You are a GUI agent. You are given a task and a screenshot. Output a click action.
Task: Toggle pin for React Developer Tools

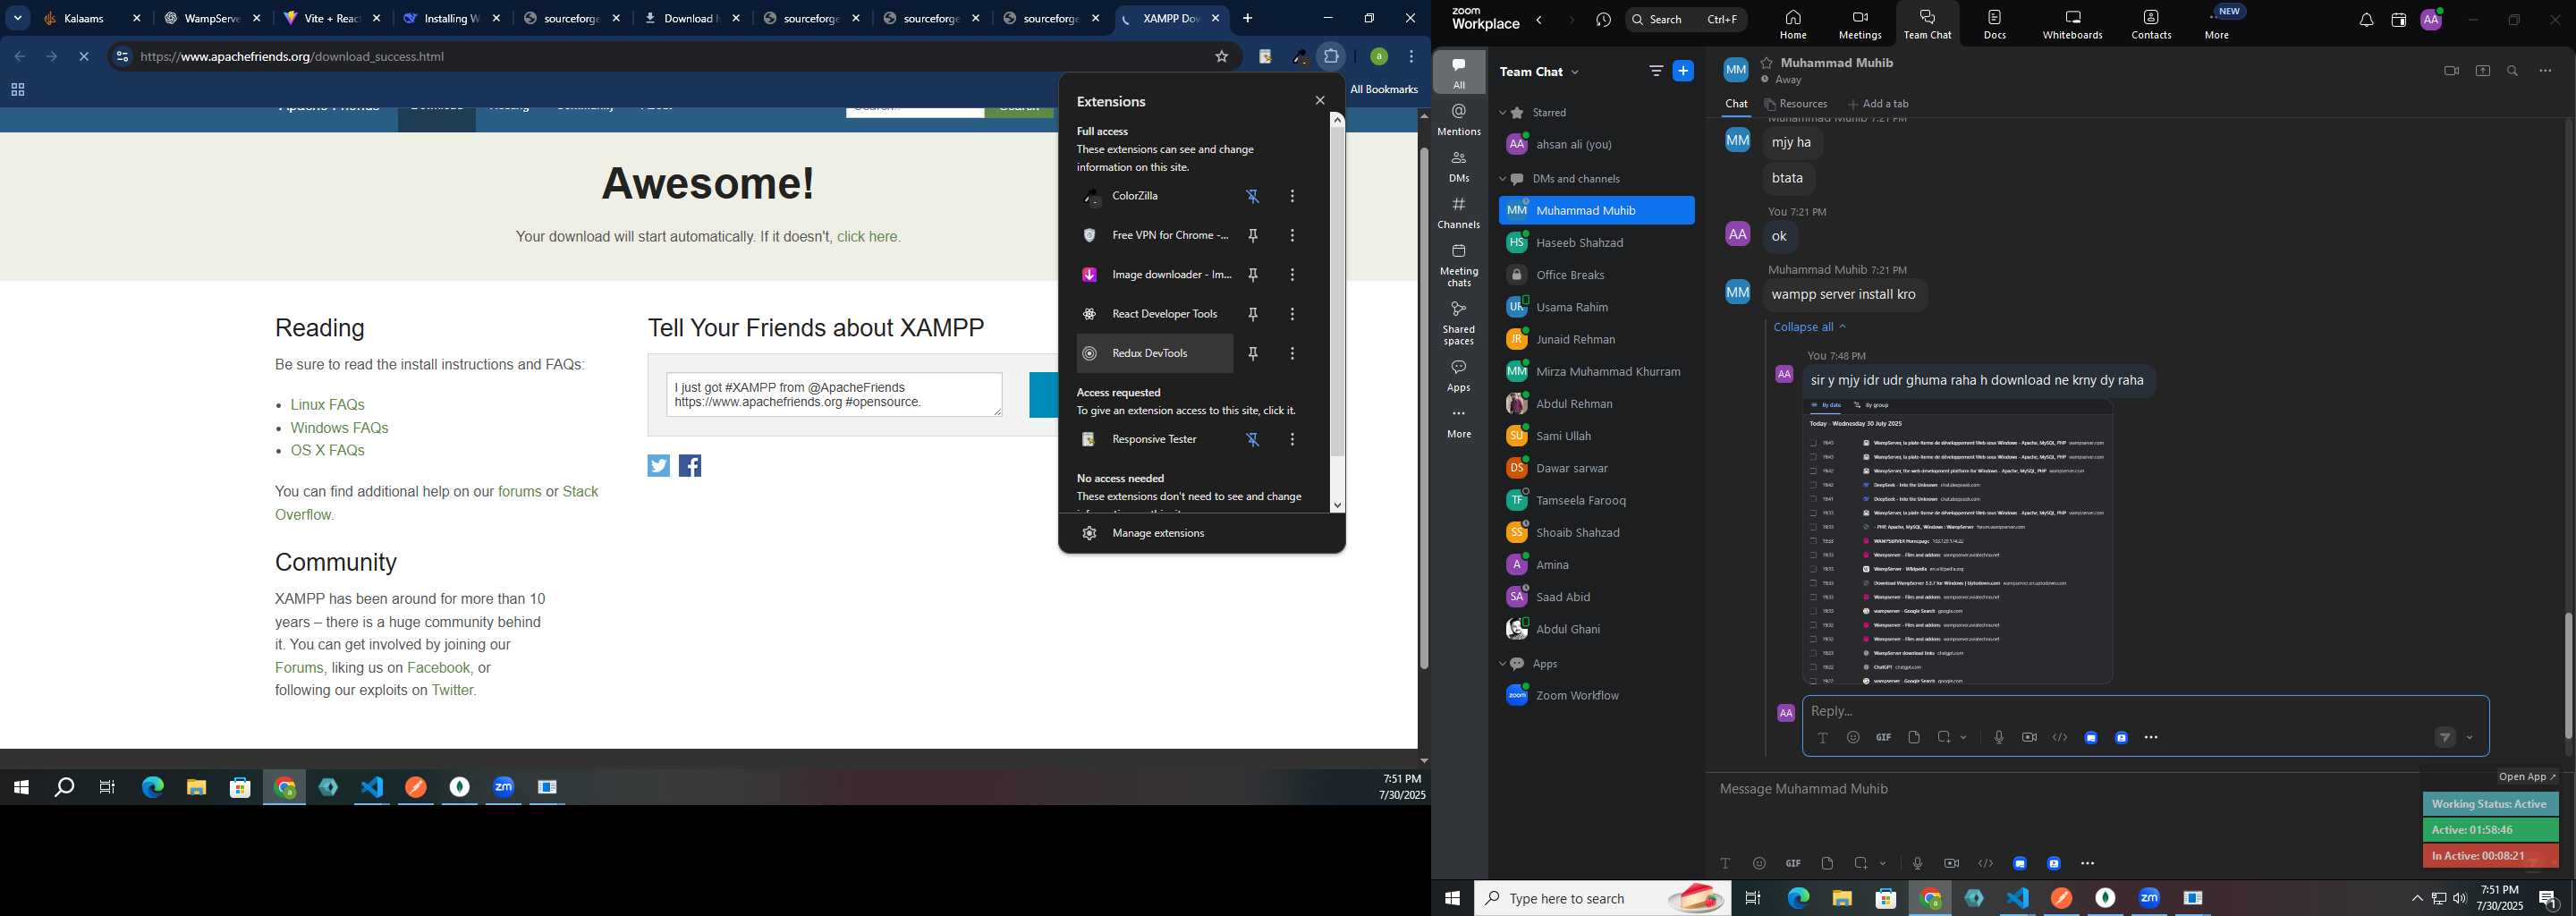1253,314
